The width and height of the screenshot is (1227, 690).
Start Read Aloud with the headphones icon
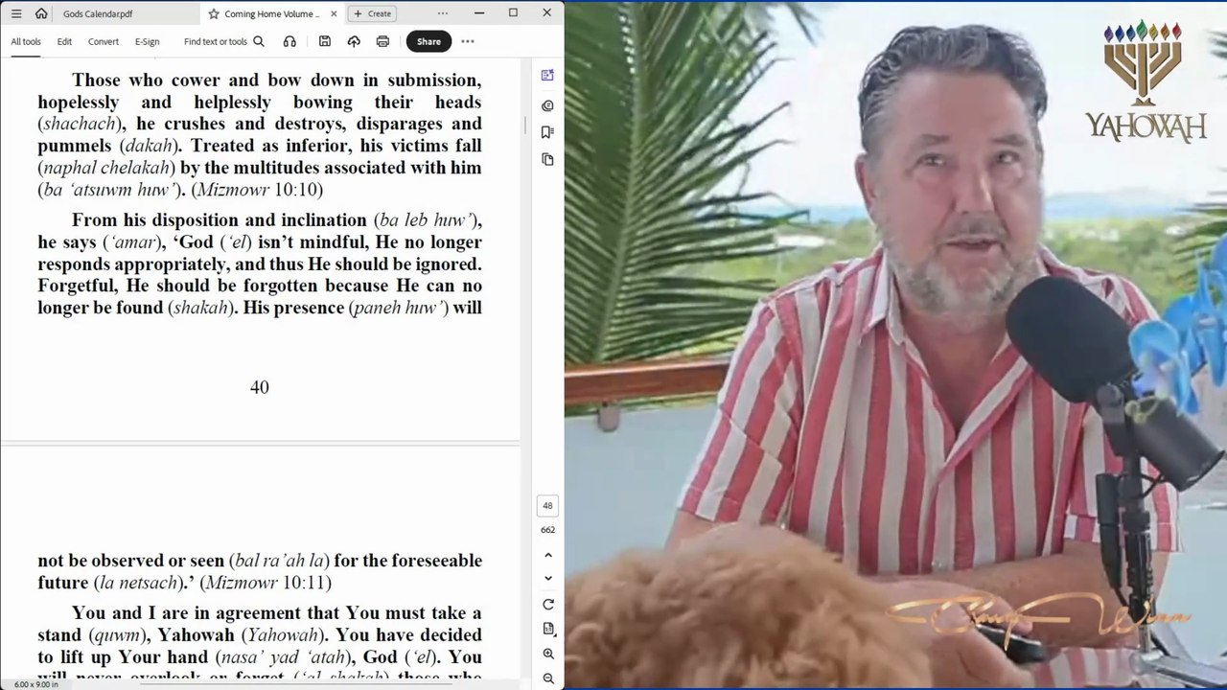coord(289,41)
